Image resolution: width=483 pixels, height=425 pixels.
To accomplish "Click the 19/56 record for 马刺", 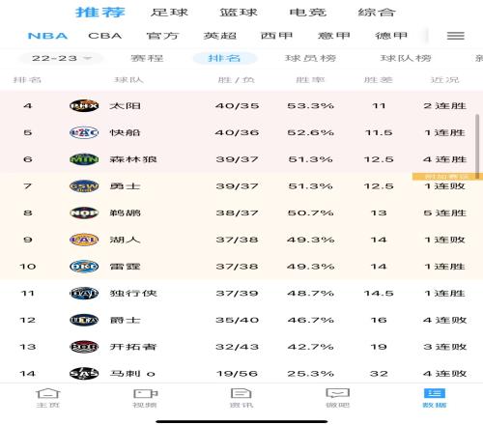I will point(237,374).
